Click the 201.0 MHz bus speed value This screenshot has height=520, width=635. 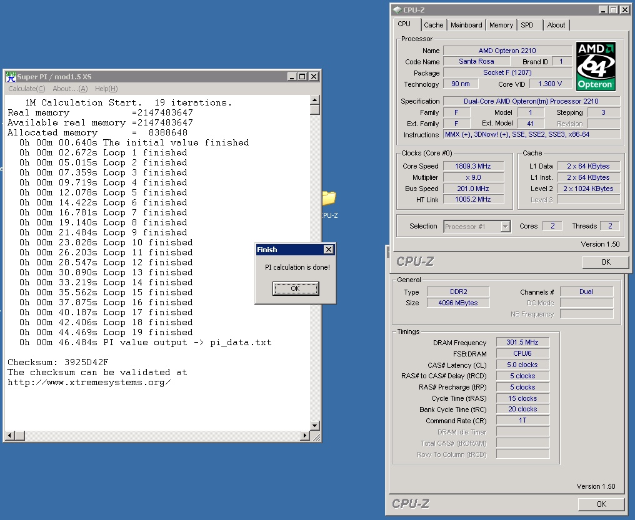[473, 189]
